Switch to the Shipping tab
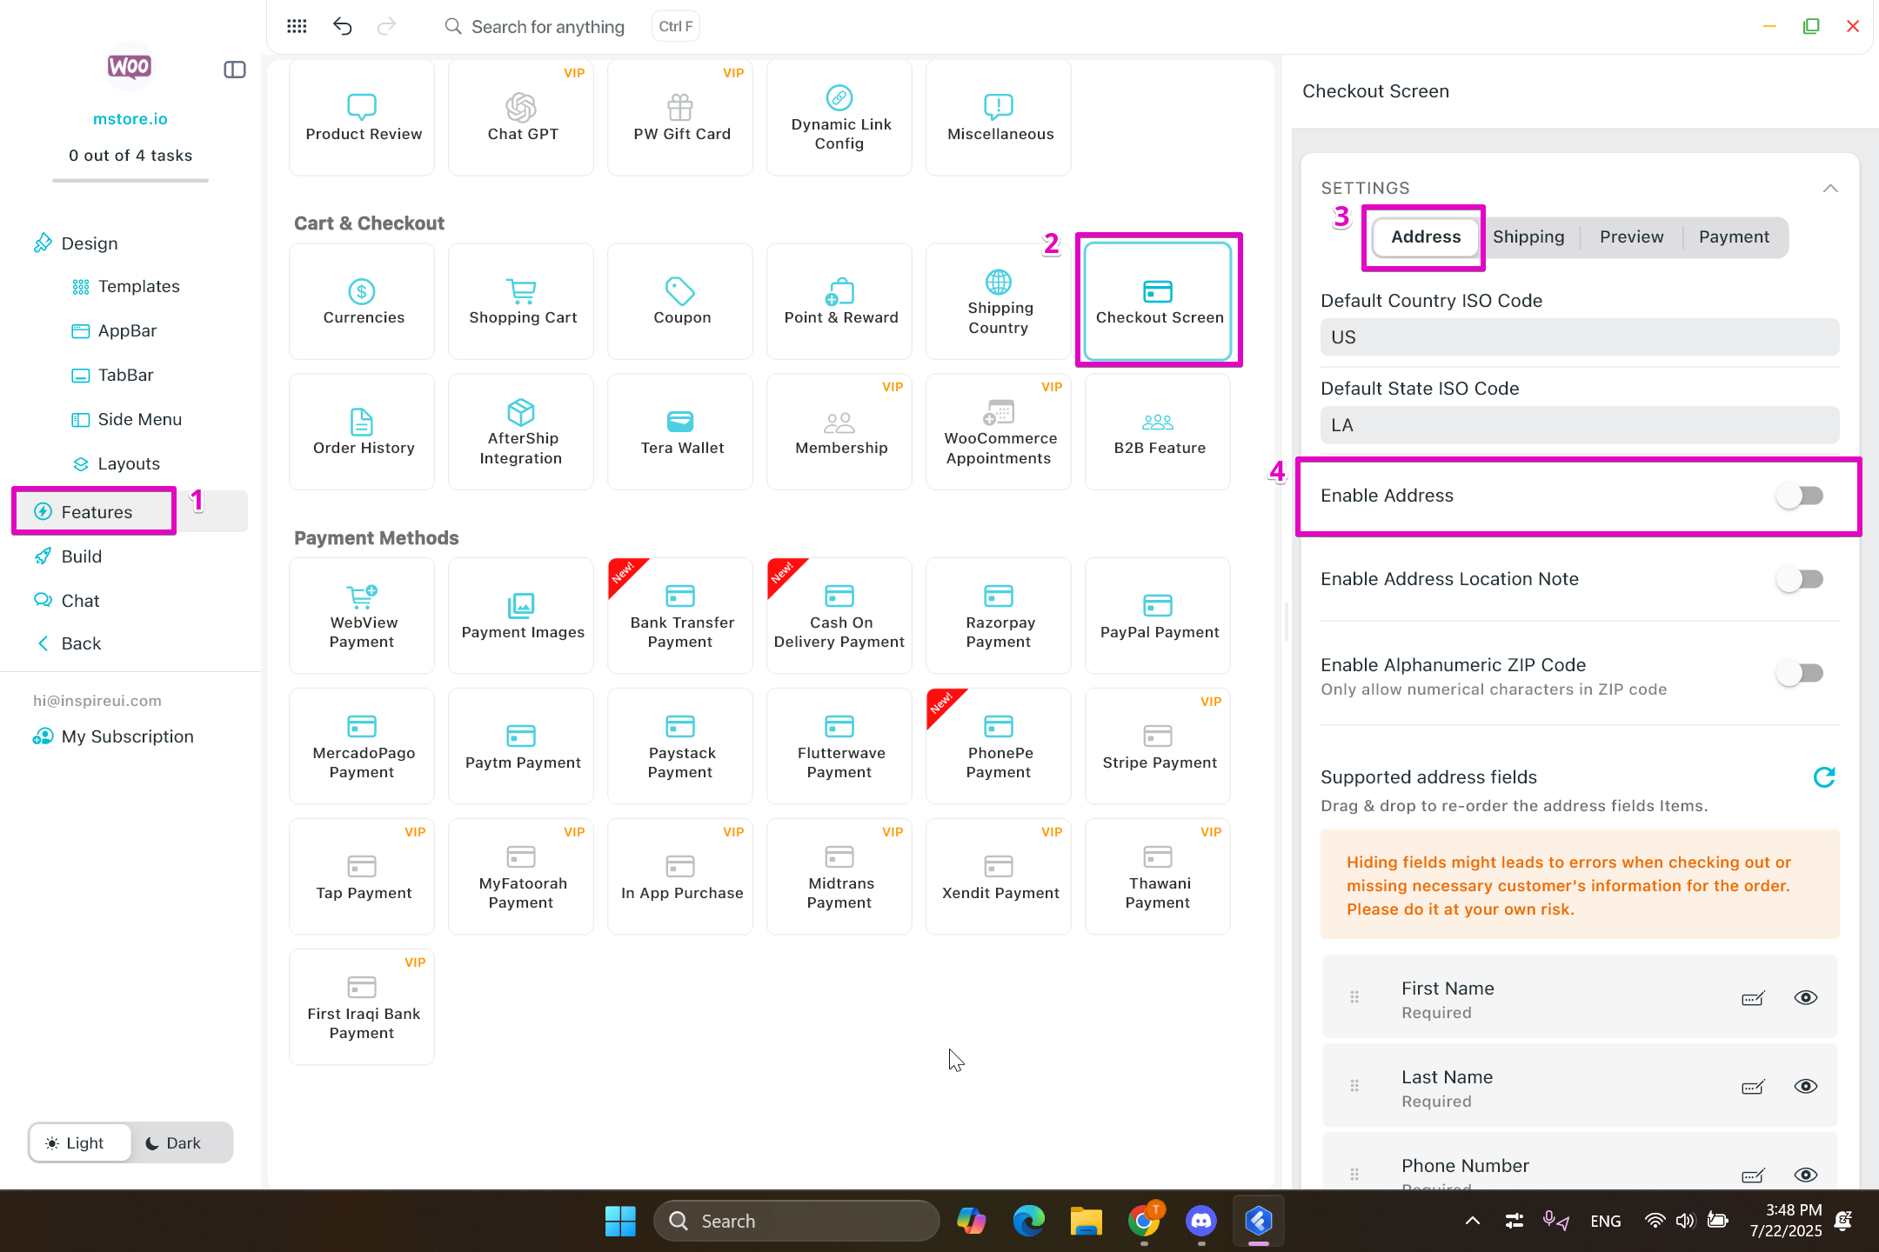This screenshot has height=1252, width=1879. point(1528,237)
